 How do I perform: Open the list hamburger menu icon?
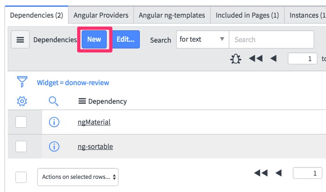(20, 40)
